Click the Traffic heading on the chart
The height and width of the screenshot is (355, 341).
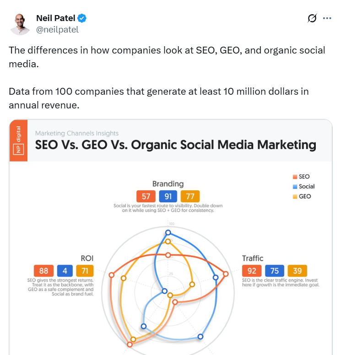coord(253,258)
